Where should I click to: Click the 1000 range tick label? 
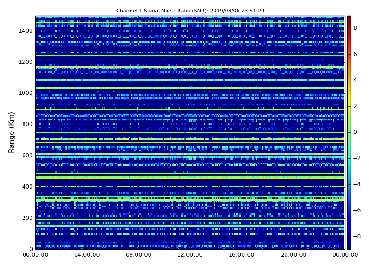(25, 93)
